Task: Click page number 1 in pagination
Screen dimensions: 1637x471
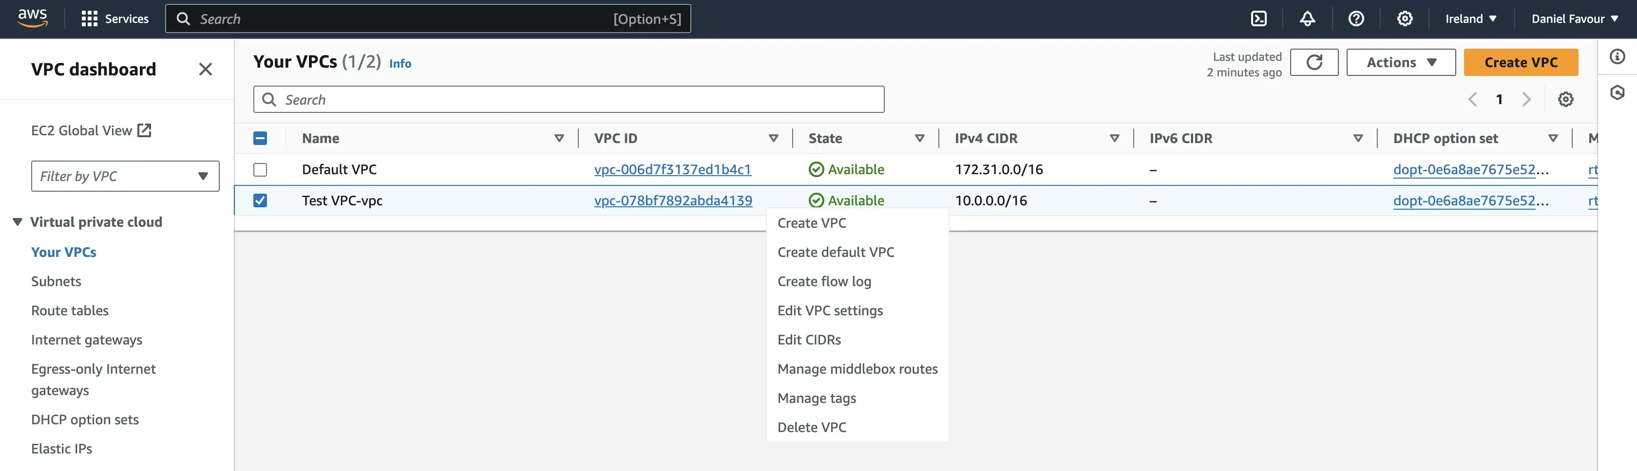Action: click(x=1499, y=99)
